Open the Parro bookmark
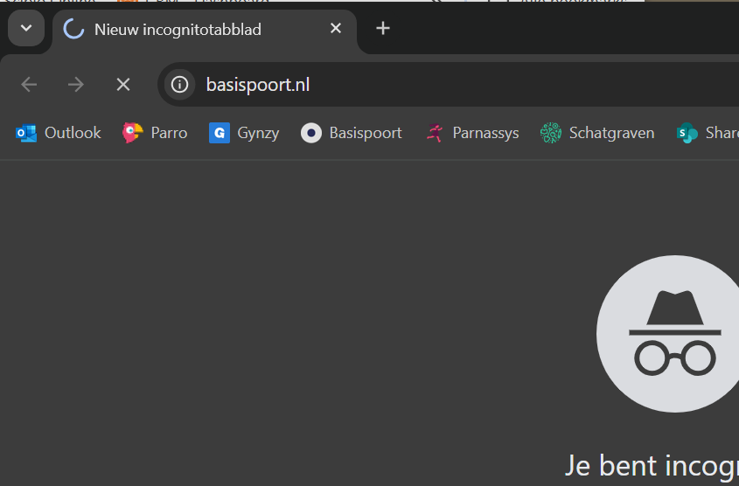 tap(155, 133)
